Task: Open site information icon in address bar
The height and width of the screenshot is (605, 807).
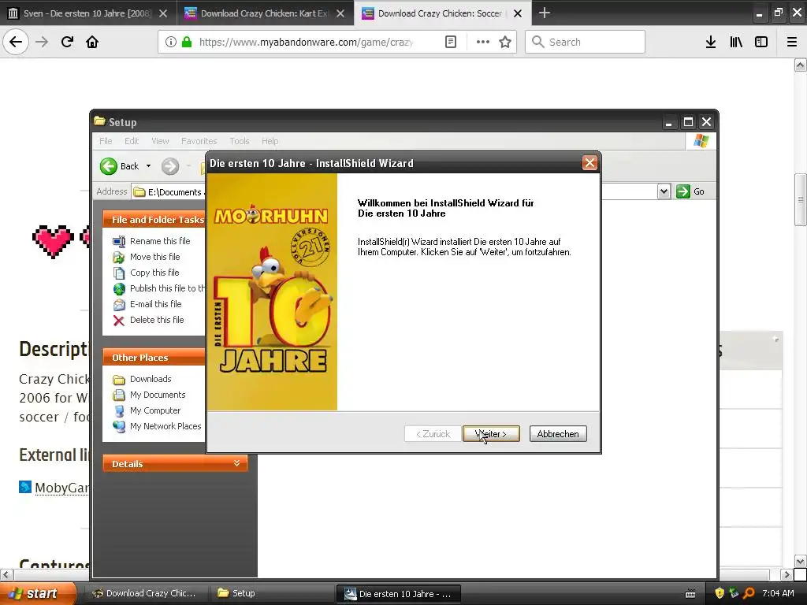Action: pyautogui.click(x=171, y=42)
